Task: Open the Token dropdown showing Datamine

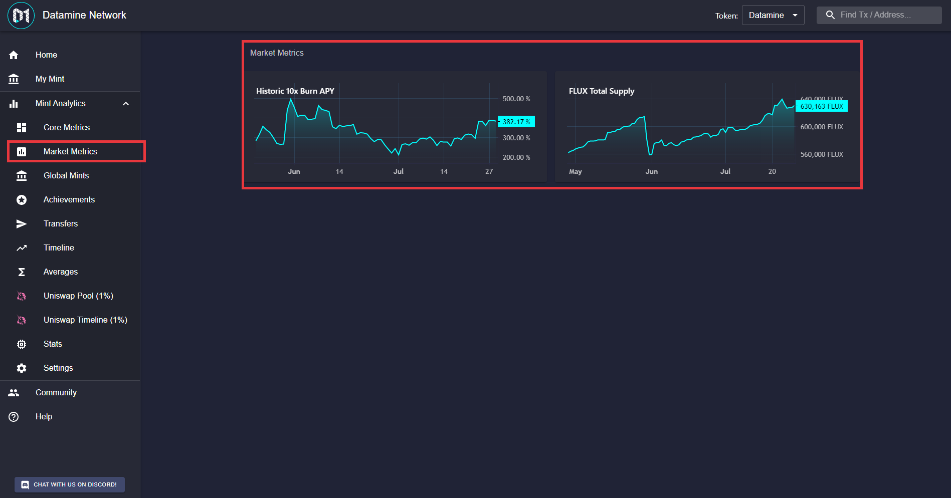Action: click(773, 15)
